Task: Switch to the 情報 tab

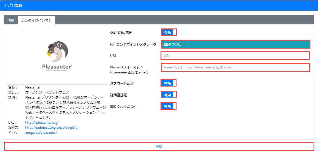Action: (11, 20)
